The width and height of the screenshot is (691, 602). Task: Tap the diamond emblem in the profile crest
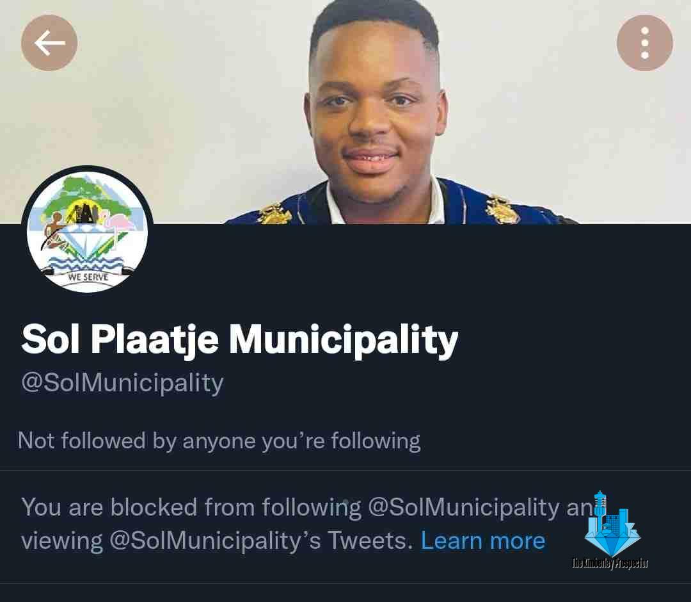[90, 244]
